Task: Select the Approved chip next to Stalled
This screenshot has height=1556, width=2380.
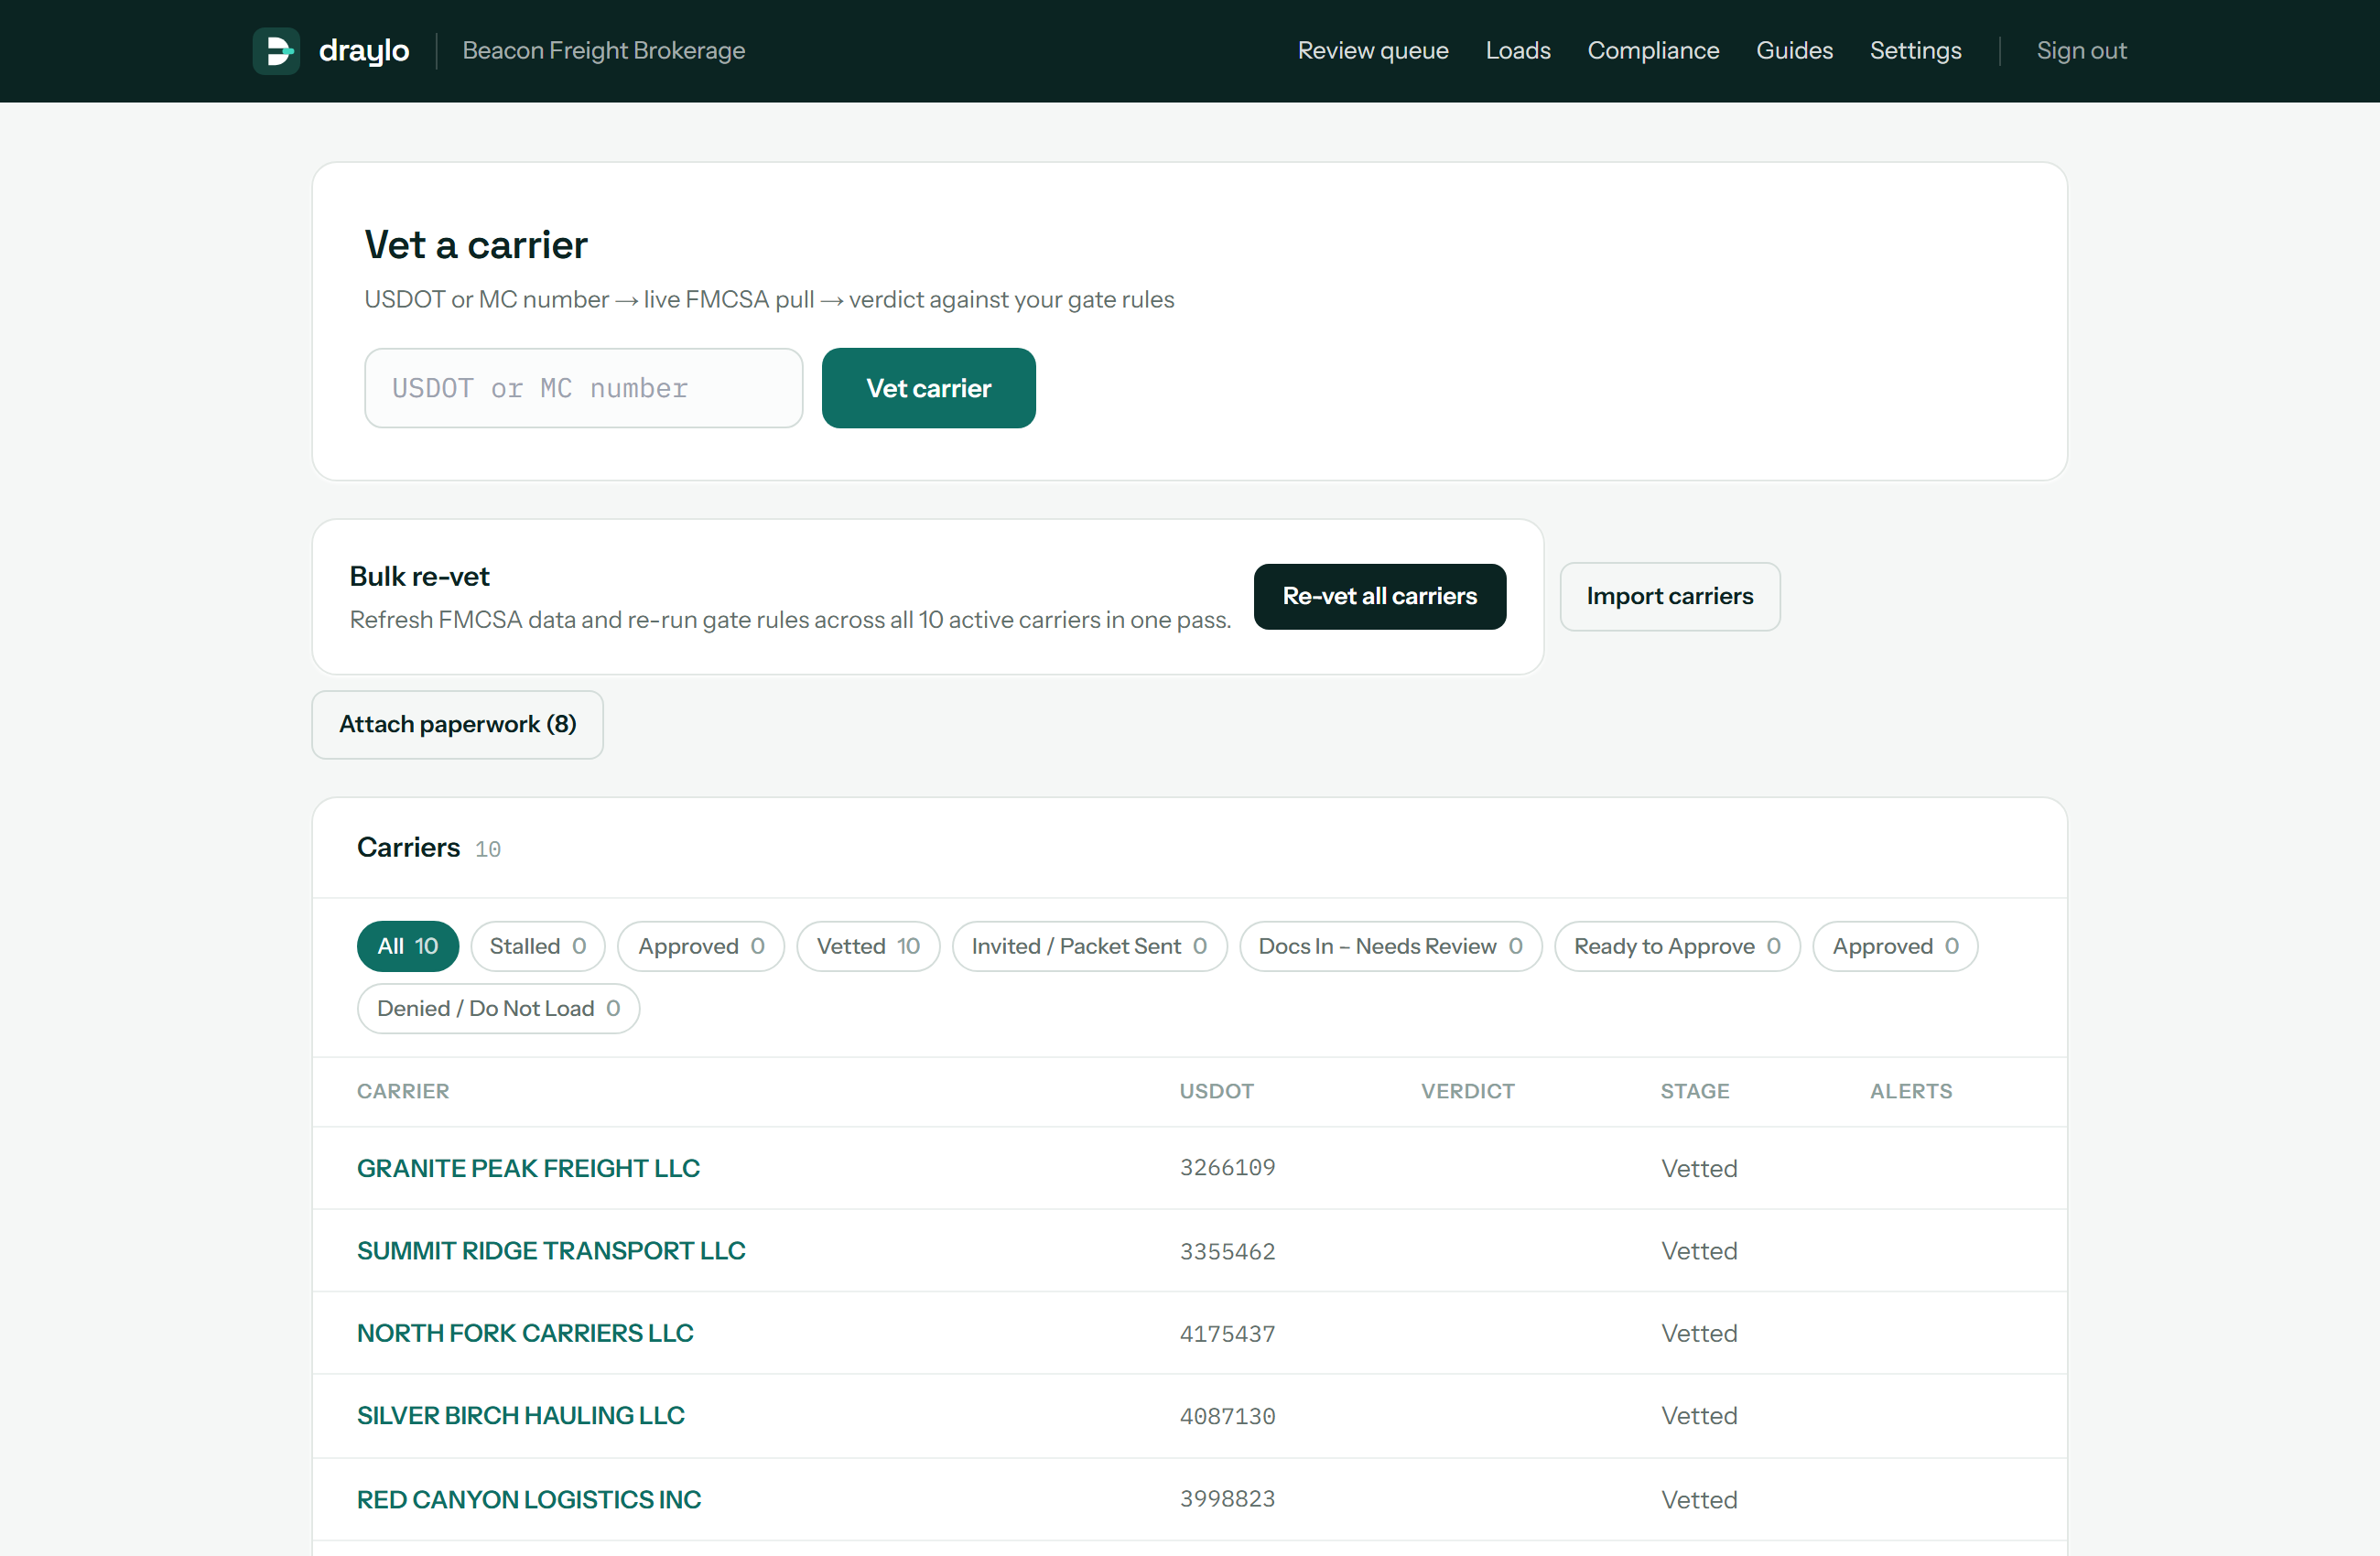Action: click(x=700, y=946)
